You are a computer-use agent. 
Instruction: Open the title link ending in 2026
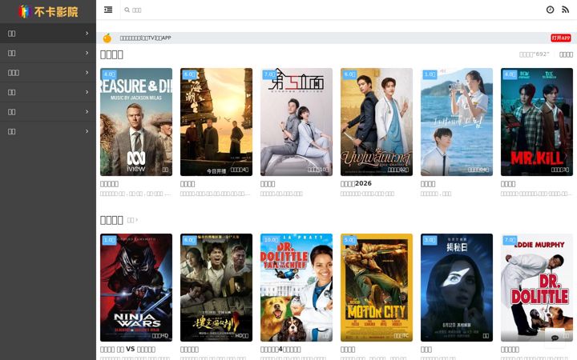coord(356,183)
